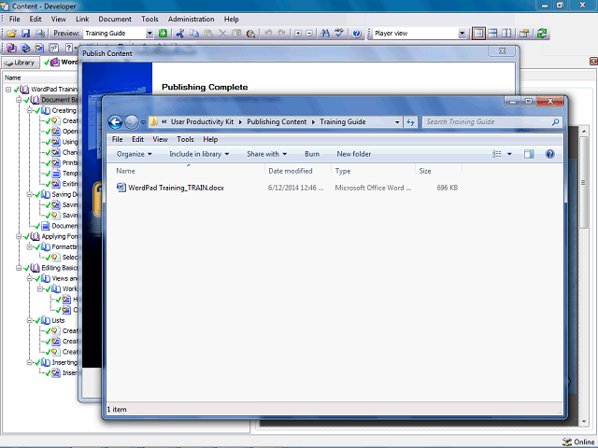Open Explorer window's View menu
598x448 pixels.
point(160,139)
